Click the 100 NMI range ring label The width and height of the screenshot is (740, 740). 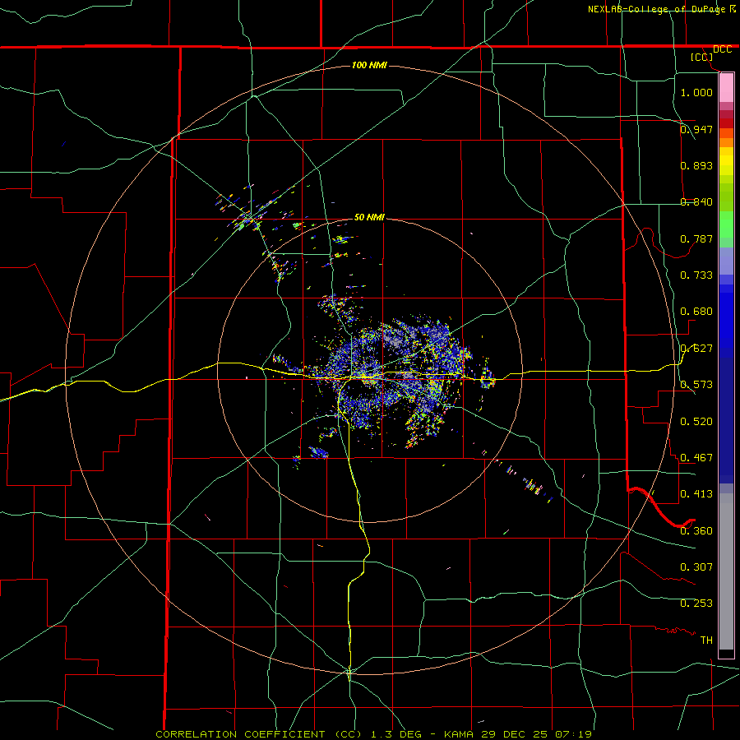coord(369,65)
